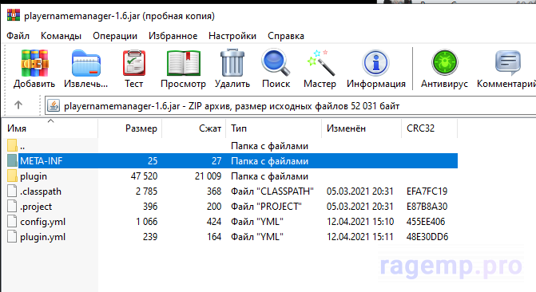
Task: Open the Операции menu
Action: 115,36
